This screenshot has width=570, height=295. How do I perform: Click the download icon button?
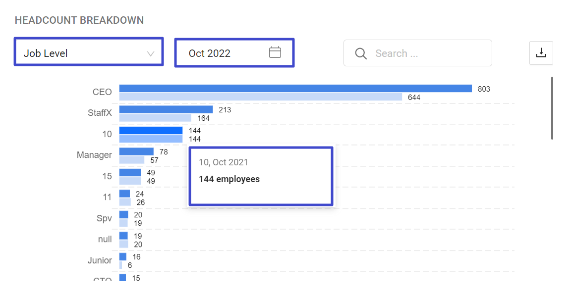541,53
